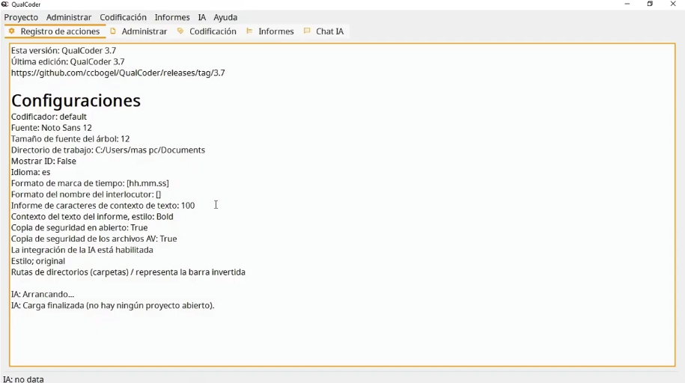
Task: Click 'Copia de seguridad en abierto: True'
Action: tap(79, 228)
